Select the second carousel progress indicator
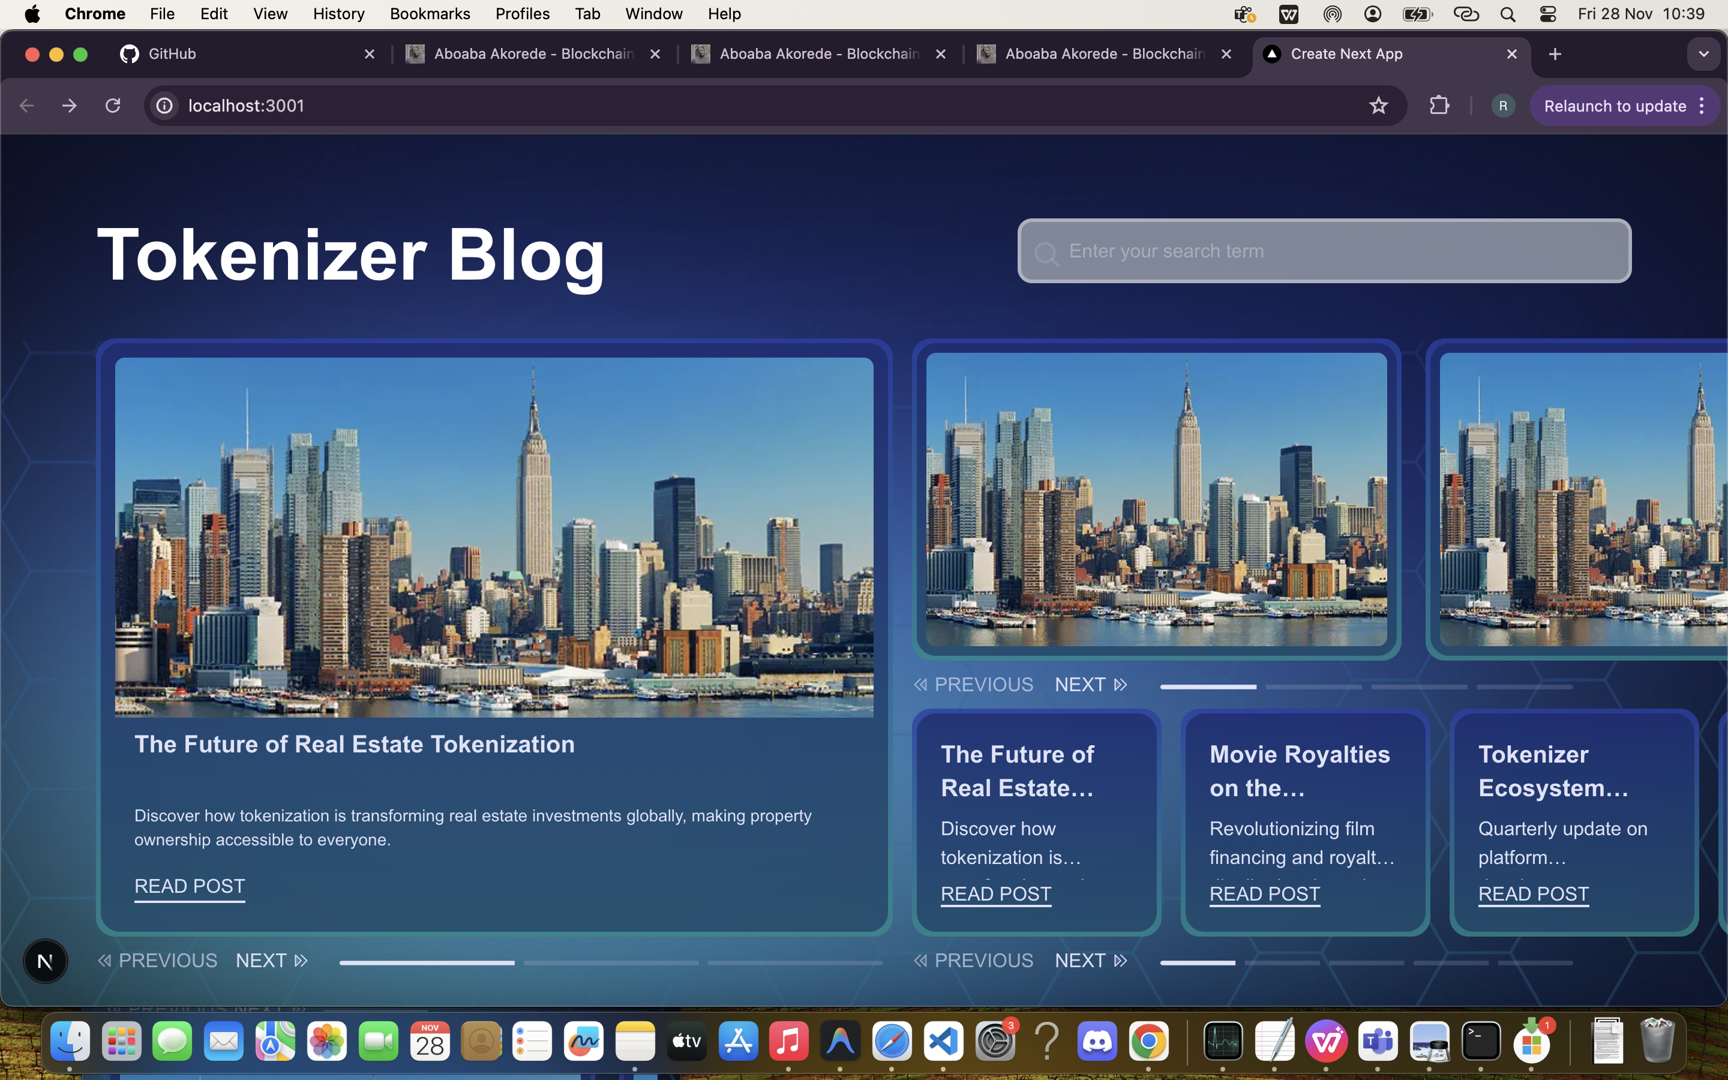This screenshot has height=1080, width=1728. pos(611,962)
